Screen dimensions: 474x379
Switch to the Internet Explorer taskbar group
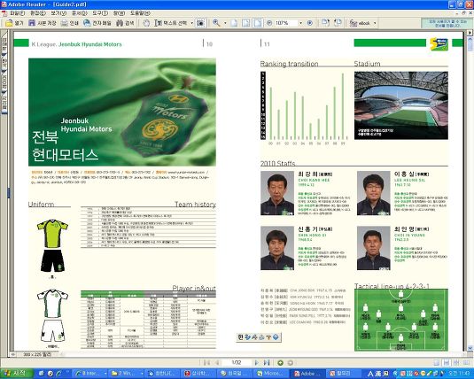point(90,374)
